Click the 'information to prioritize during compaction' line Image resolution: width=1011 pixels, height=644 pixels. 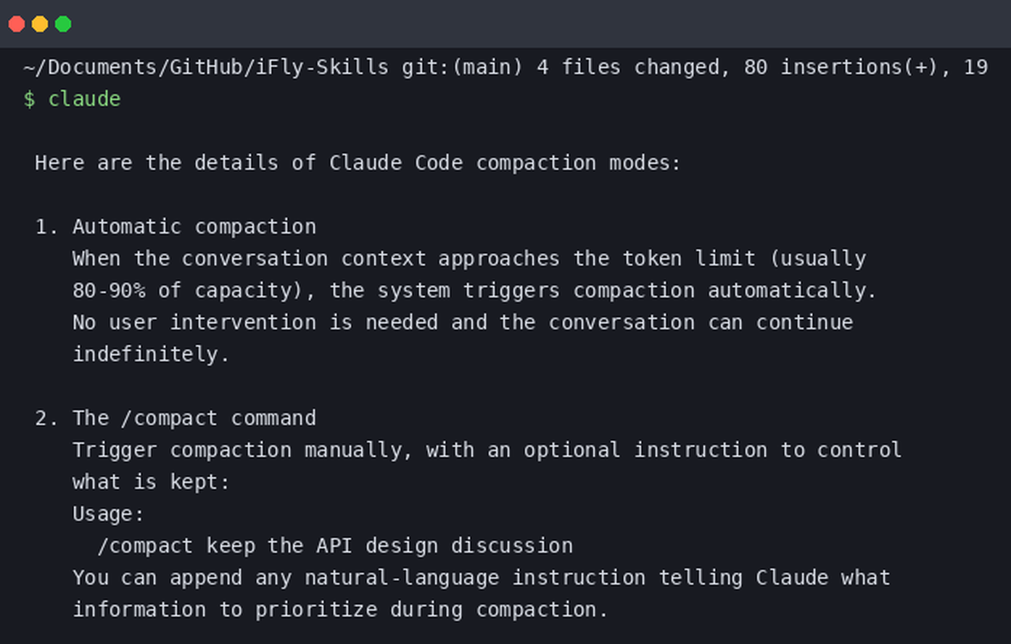pos(340,610)
